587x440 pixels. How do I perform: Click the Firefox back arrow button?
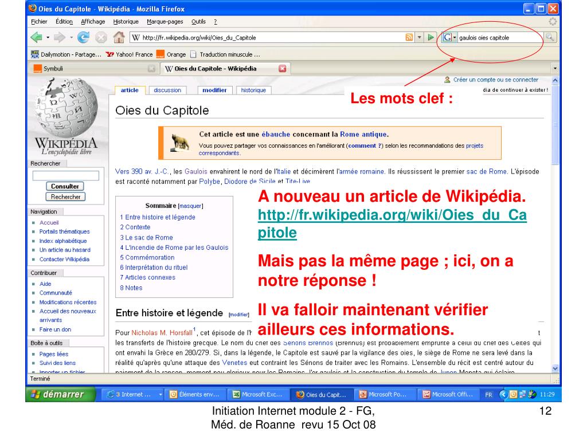pos(36,37)
